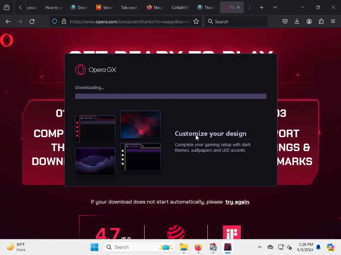Image resolution: width=341 pixels, height=255 pixels.
Task: Click the Firefox taskbar icon
Action: click(198, 247)
